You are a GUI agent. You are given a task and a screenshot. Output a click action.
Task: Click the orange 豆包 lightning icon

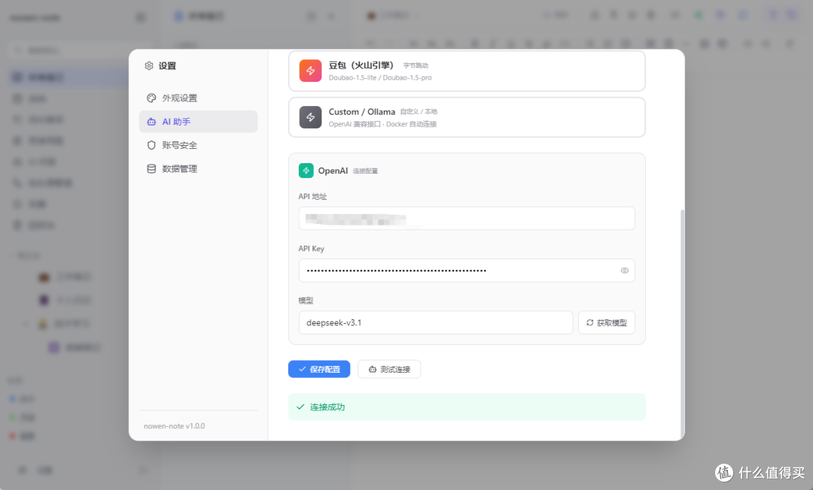click(310, 71)
